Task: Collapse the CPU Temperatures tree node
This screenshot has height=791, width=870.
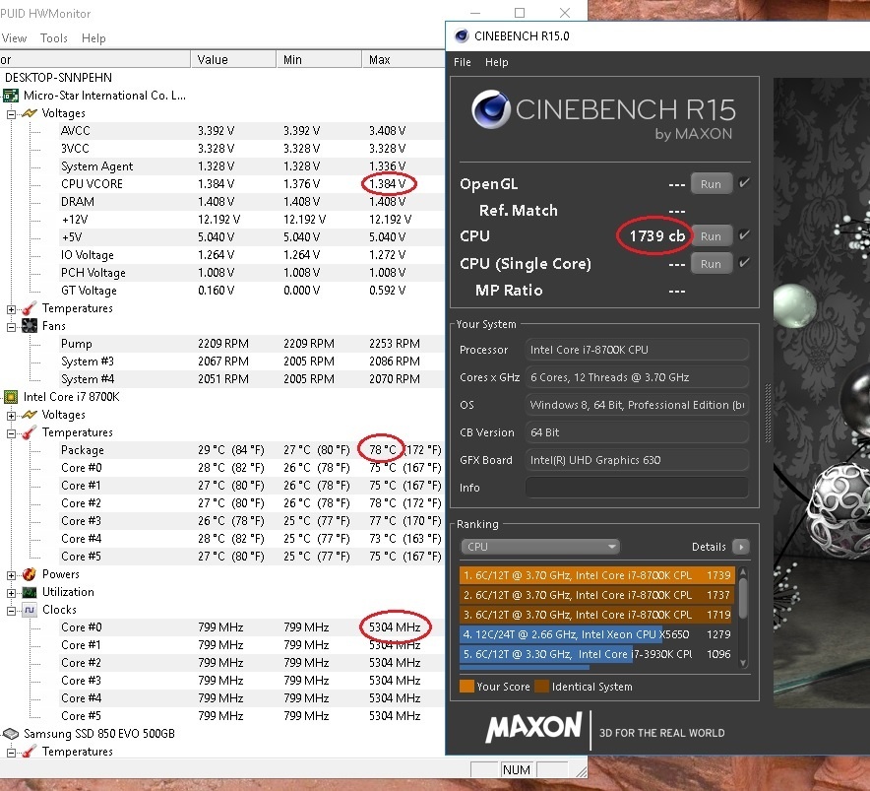Action: (x=11, y=433)
